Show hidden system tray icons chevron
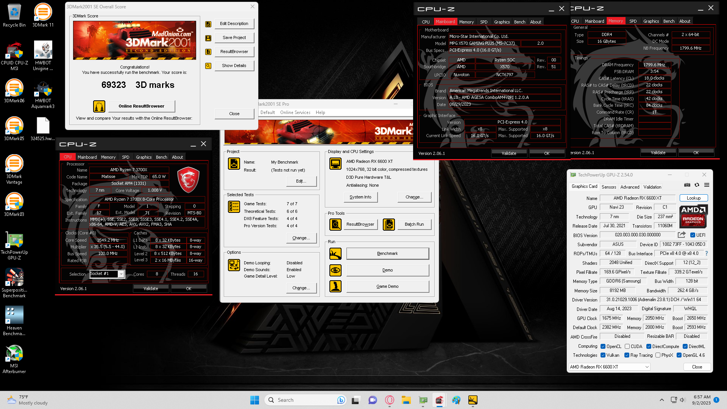Viewport: 727px width, 409px height. tap(662, 400)
